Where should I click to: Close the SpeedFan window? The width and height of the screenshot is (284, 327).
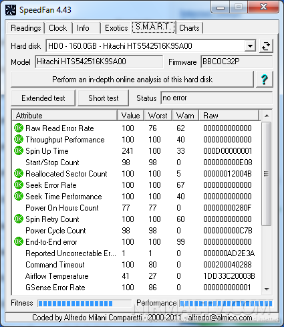(264, 7)
